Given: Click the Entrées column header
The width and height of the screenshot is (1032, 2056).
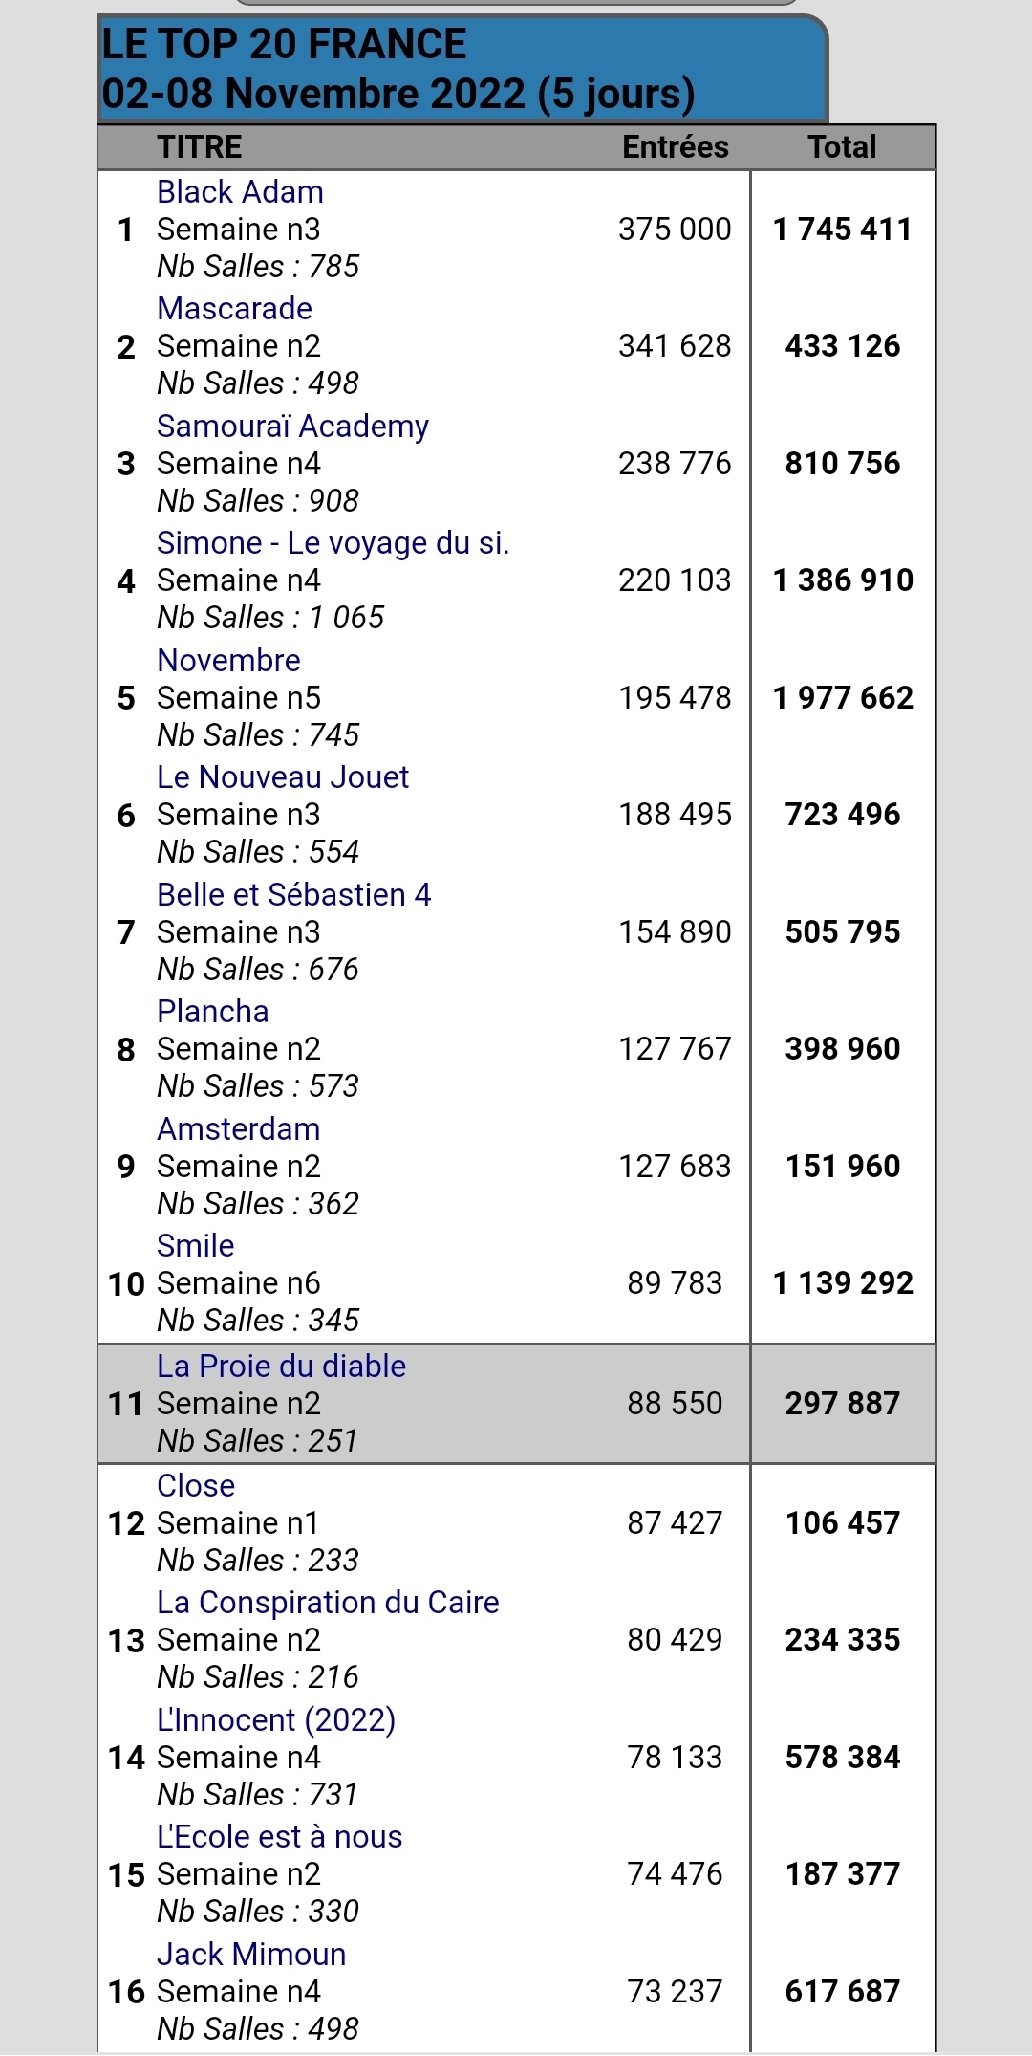Looking at the screenshot, I should click(x=675, y=147).
